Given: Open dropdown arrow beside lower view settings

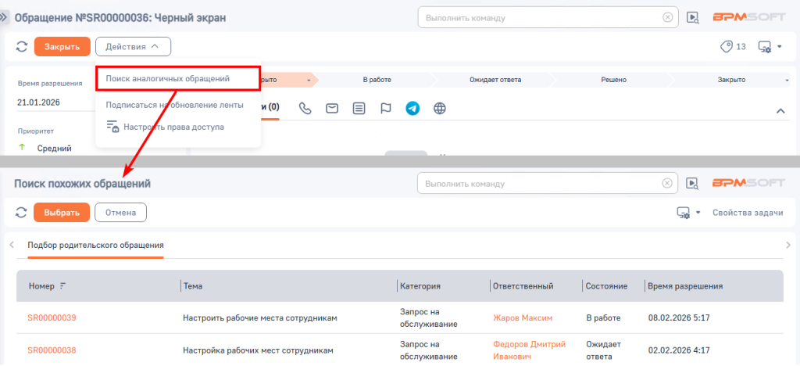Looking at the screenshot, I should pyautogui.click(x=698, y=213).
